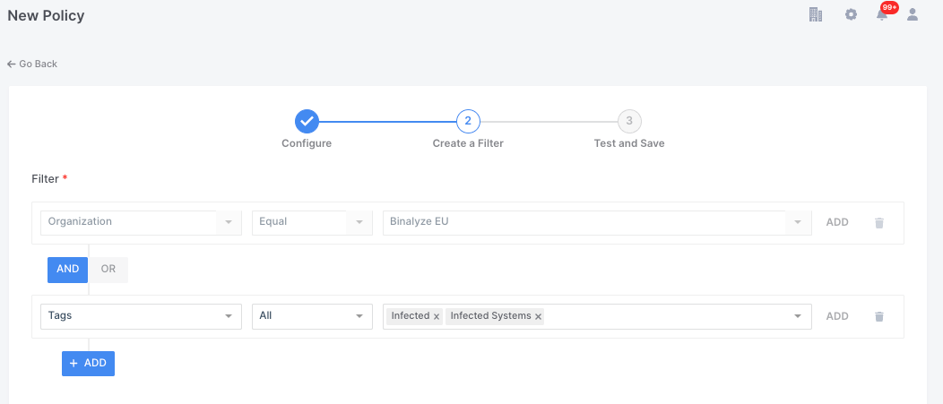Remove the Infected tag chip
The image size is (943, 404).
coord(437,316)
